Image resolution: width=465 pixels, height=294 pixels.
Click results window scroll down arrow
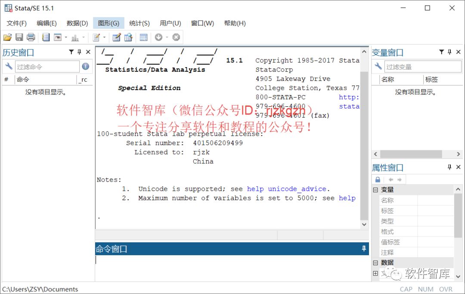pyautogui.click(x=364, y=224)
